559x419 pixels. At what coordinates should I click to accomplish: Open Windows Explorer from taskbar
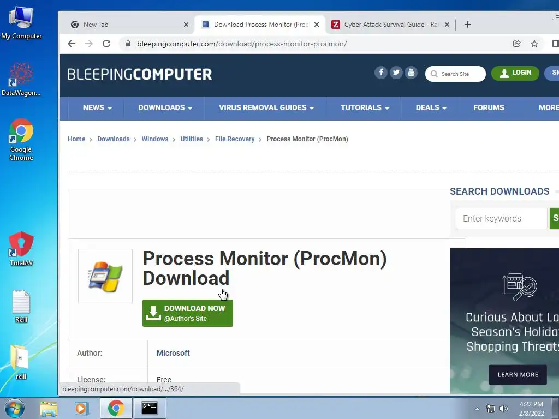click(x=49, y=408)
